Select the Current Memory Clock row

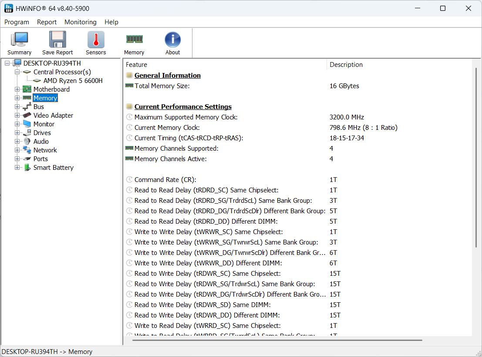pyautogui.click(x=167, y=128)
